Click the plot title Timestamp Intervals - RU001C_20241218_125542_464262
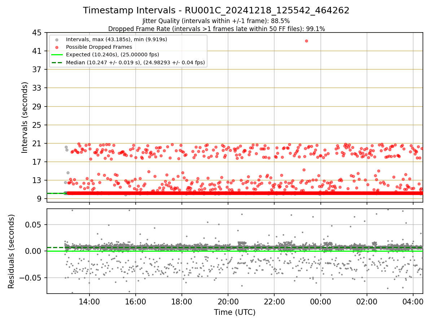433x325 pixels. [x=216, y=10]
